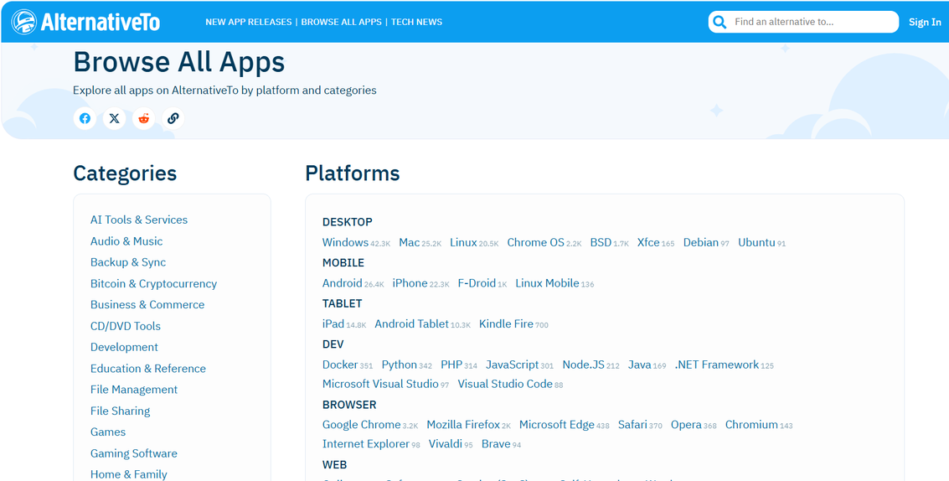Click the search magnifier icon

[719, 23]
